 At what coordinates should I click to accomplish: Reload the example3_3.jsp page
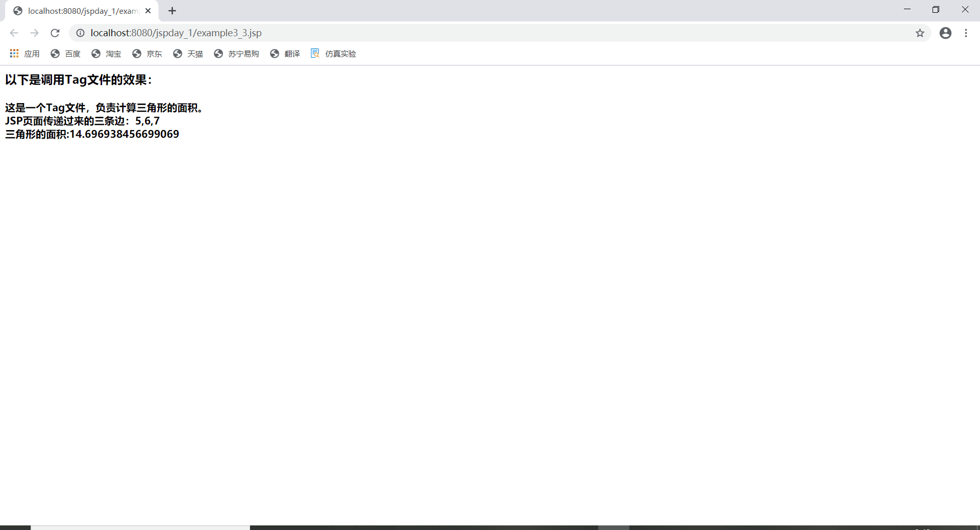tap(55, 33)
